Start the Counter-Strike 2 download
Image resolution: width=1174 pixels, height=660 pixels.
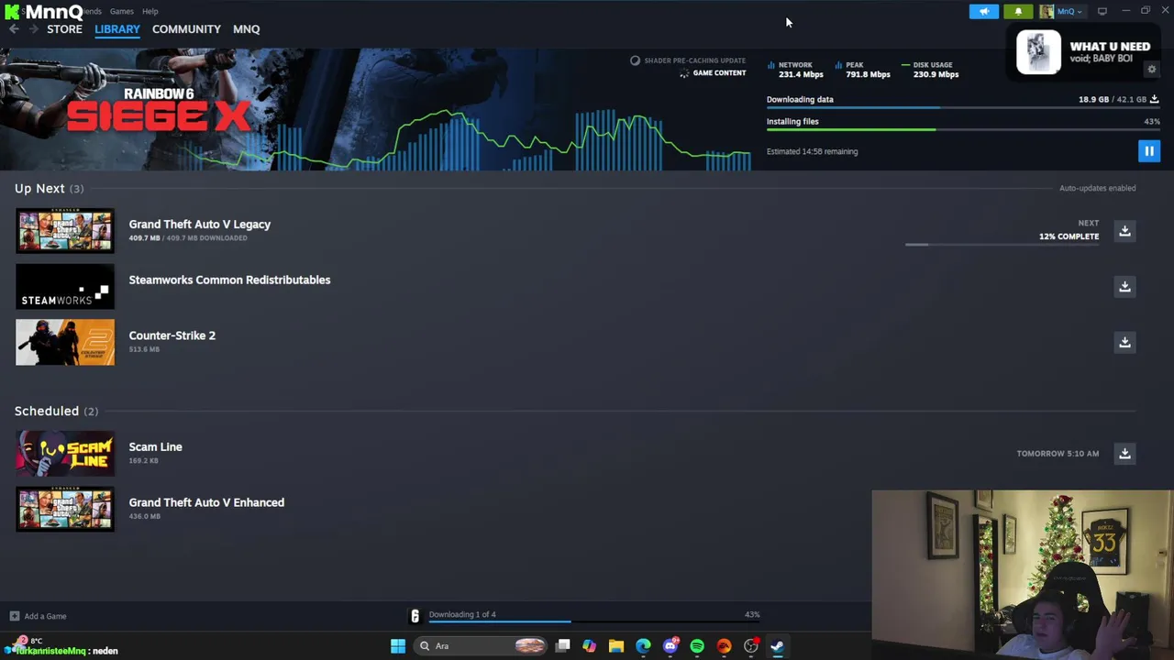(1124, 343)
